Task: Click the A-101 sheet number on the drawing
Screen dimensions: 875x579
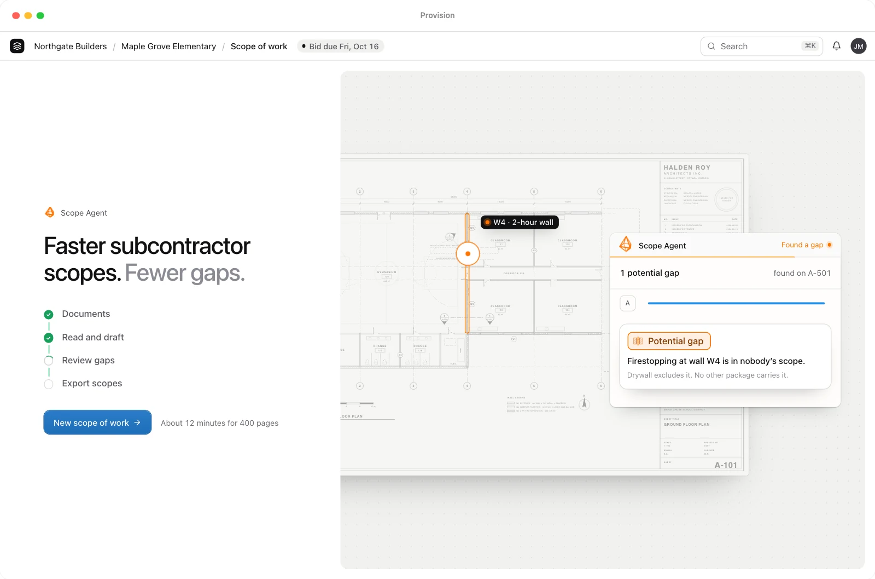Action: pyautogui.click(x=726, y=465)
